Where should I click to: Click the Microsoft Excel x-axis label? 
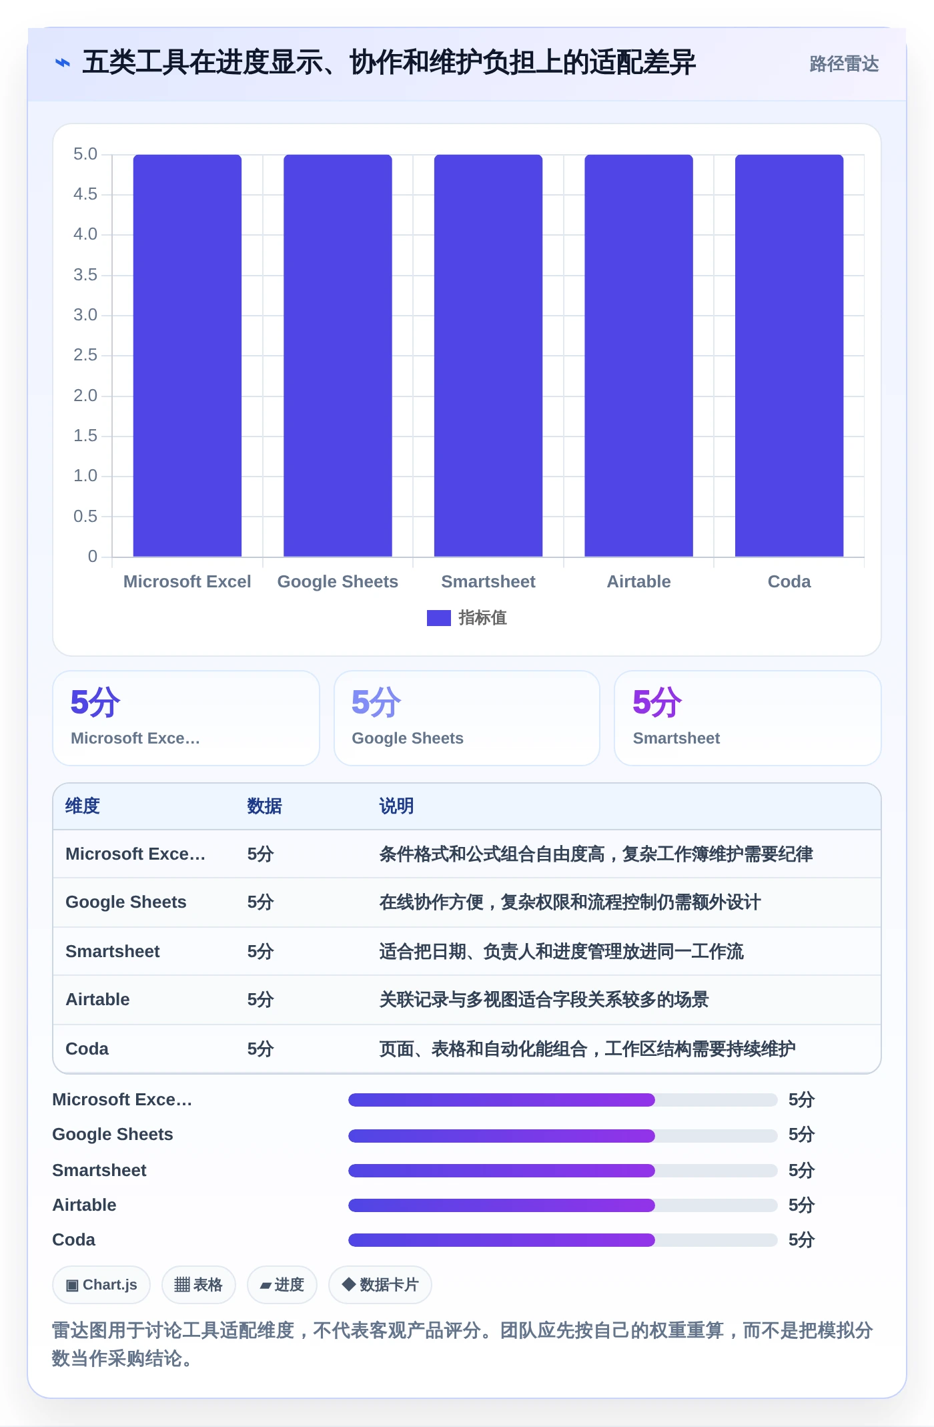(187, 581)
